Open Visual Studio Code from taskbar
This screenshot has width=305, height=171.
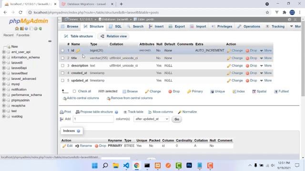point(126,166)
